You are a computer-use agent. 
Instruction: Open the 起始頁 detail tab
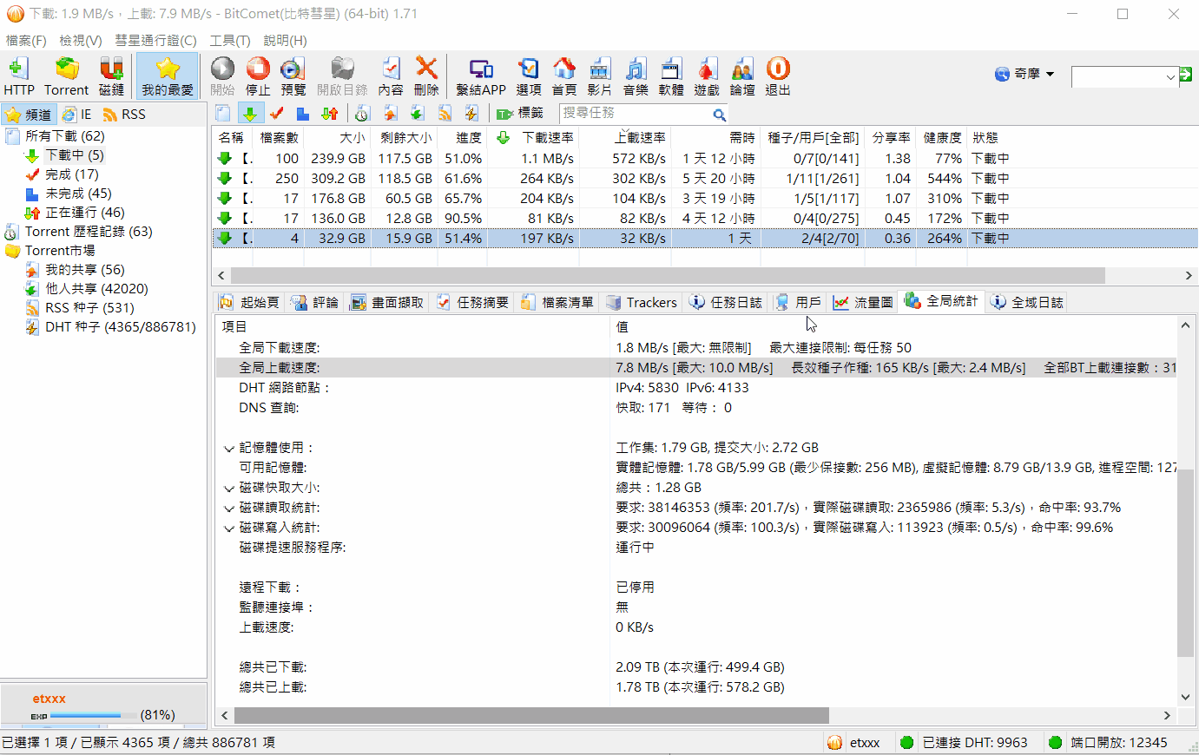(x=249, y=302)
